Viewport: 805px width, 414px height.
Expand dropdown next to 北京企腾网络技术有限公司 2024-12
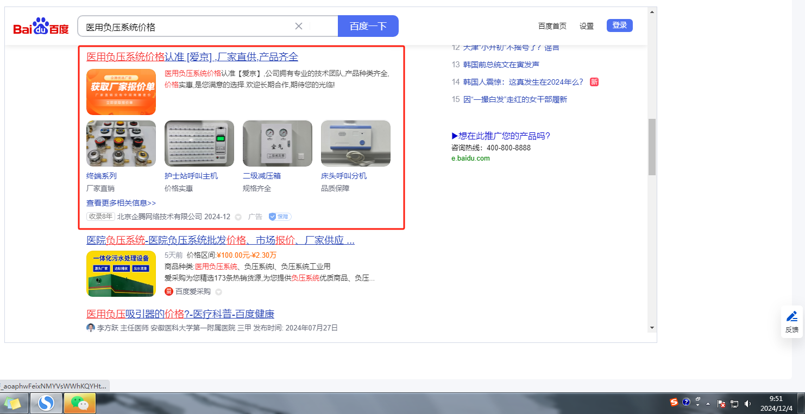pos(238,217)
